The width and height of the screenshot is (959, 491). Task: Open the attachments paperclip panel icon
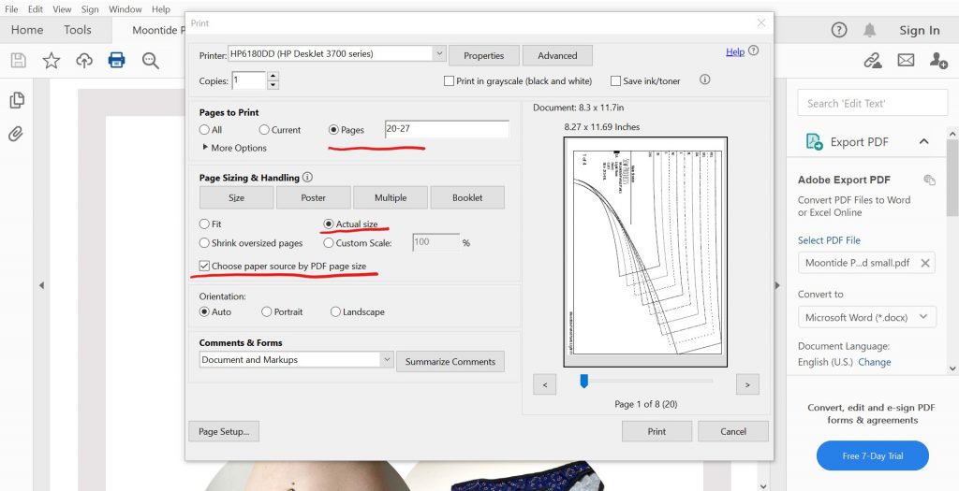[16, 134]
